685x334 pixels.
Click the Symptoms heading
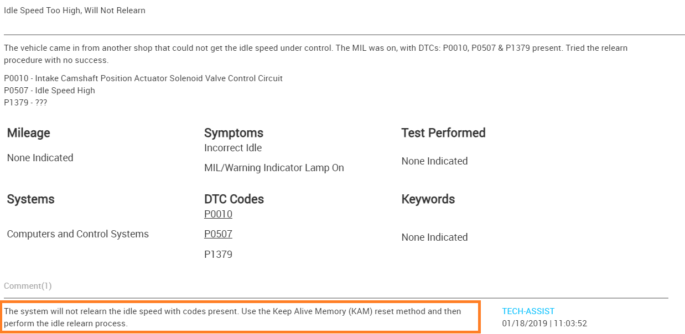tap(233, 133)
